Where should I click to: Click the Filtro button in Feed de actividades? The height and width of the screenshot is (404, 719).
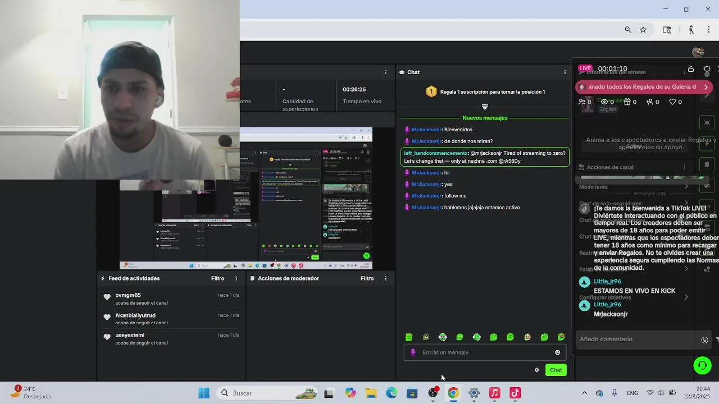pos(217,278)
